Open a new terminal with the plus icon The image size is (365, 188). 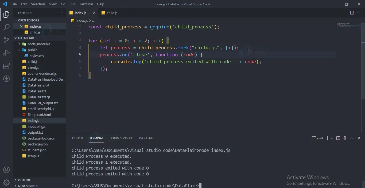tap(327, 138)
